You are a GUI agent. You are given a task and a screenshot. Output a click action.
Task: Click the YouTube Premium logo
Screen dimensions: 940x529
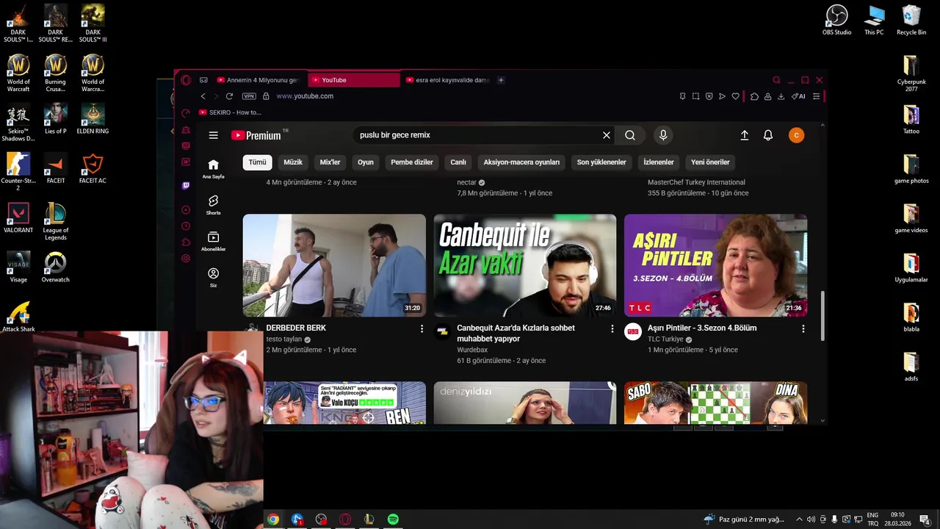click(256, 135)
